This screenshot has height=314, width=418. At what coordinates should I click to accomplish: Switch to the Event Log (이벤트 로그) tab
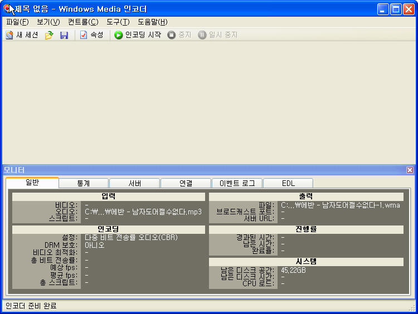coord(237,183)
